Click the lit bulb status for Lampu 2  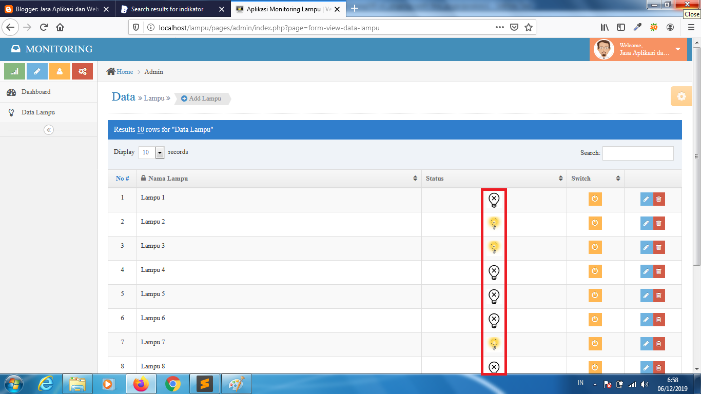(494, 223)
